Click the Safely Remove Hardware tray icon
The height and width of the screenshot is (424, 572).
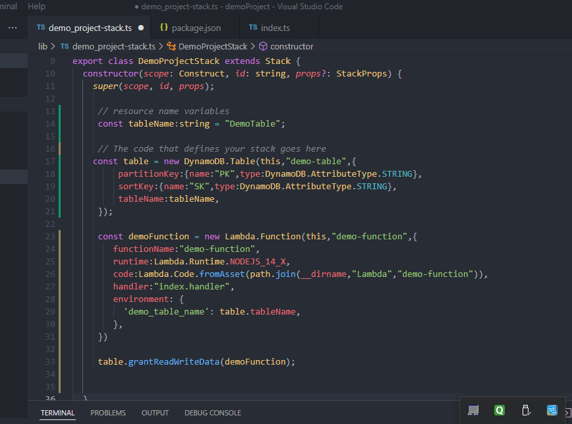point(525,409)
